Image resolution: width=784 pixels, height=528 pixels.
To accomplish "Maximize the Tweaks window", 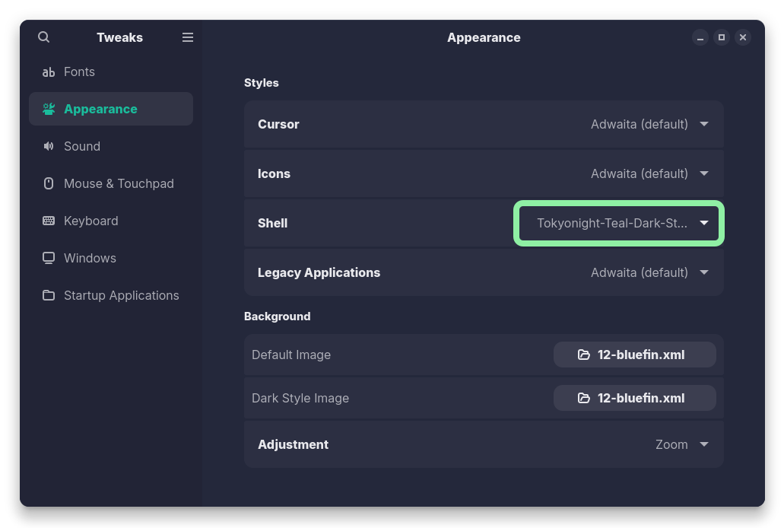I will click(722, 37).
